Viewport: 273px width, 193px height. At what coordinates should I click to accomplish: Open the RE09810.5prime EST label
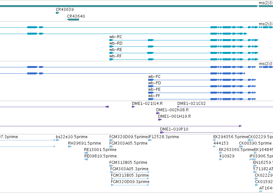pos(100,156)
